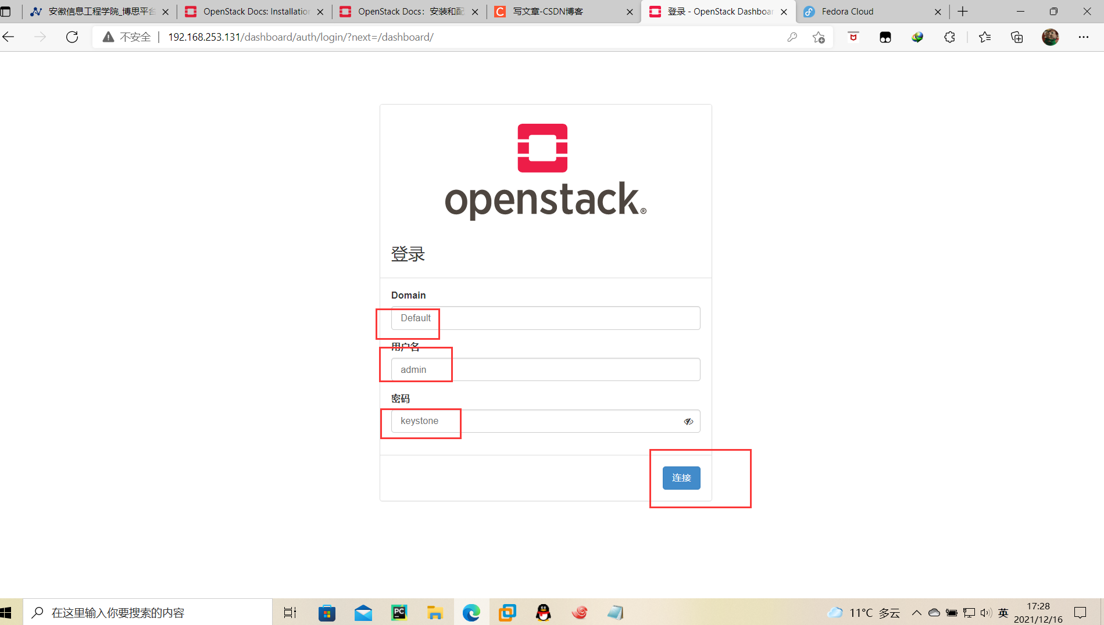The height and width of the screenshot is (625, 1104).
Task: Open Mail app from taskbar
Action: [363, 612]
